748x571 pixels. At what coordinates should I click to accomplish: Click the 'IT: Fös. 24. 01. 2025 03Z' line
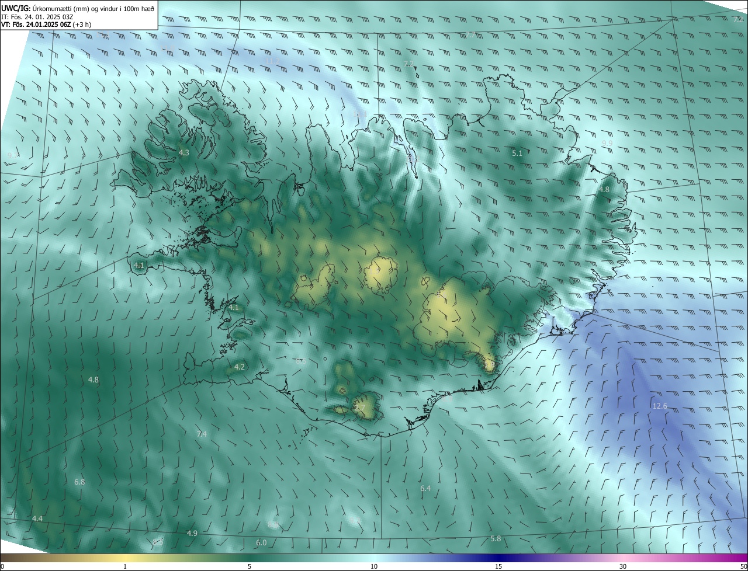tap(37, 16)
